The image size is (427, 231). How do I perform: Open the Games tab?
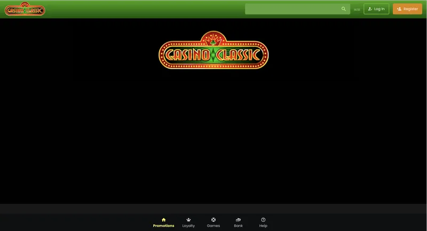[x=213, y=222]
